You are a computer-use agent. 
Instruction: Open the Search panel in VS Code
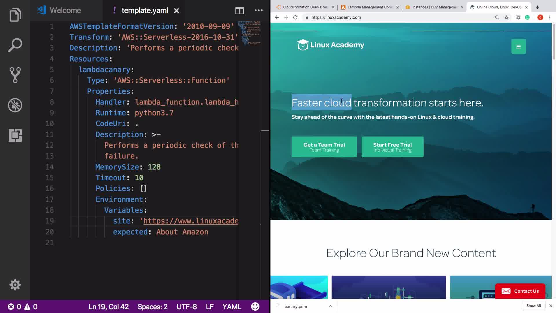tap(15, 45)
